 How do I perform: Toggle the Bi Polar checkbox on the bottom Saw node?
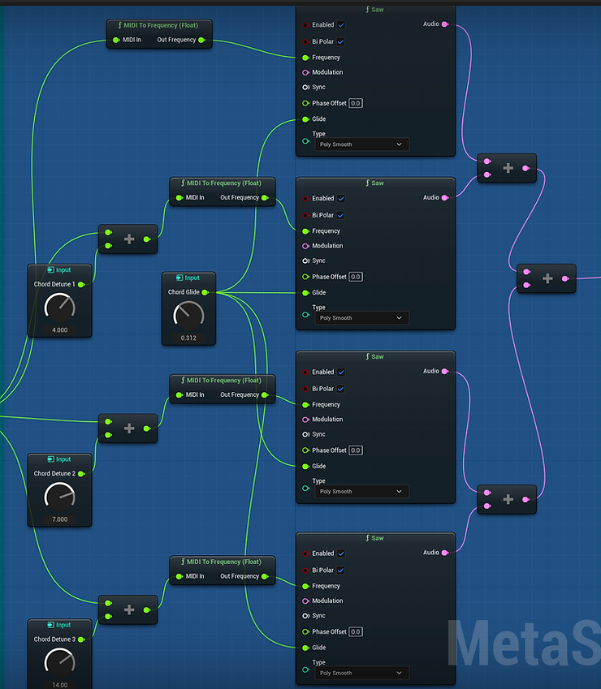coord(341,571)
